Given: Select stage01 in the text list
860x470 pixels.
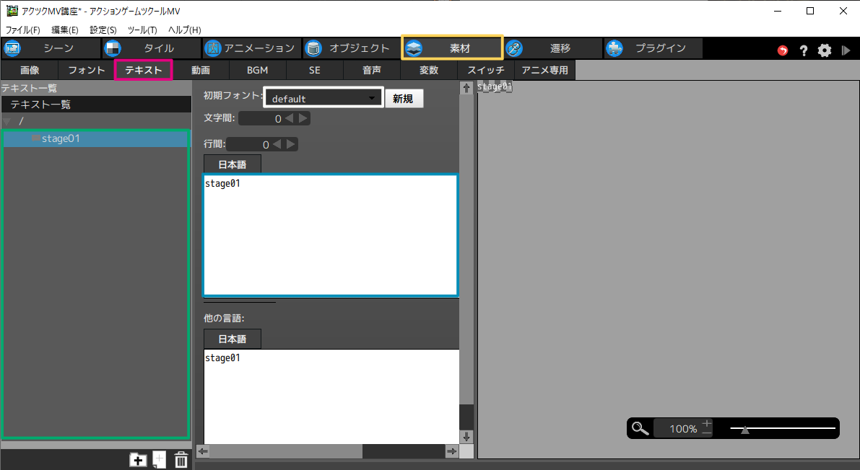Looking at the screenshot, I should (61, 138).
